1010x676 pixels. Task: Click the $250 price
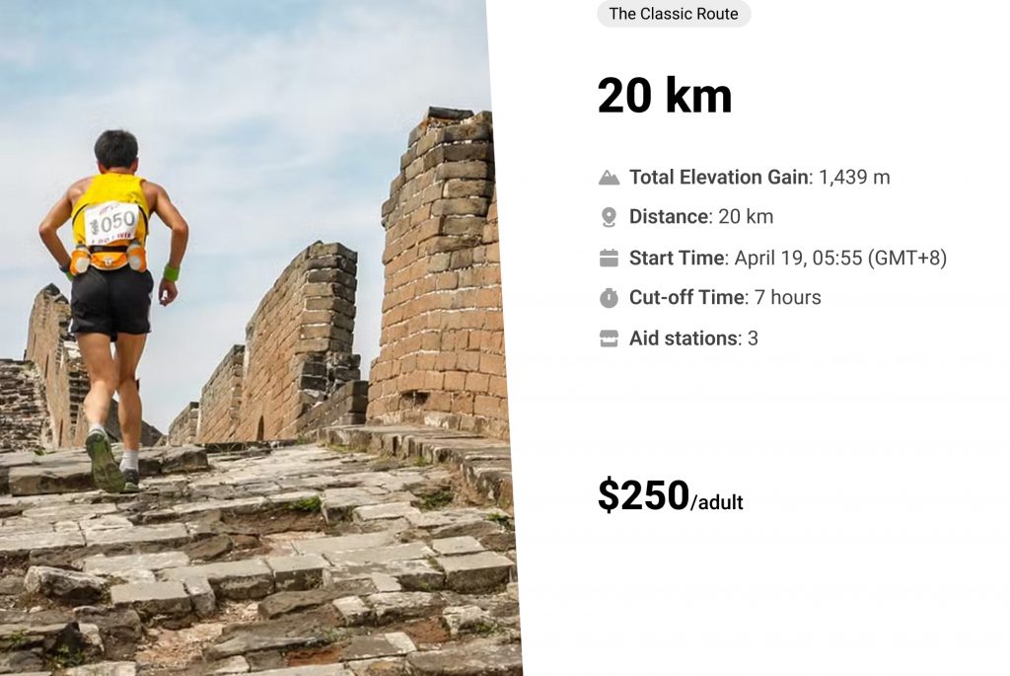[x=643, y=495]
